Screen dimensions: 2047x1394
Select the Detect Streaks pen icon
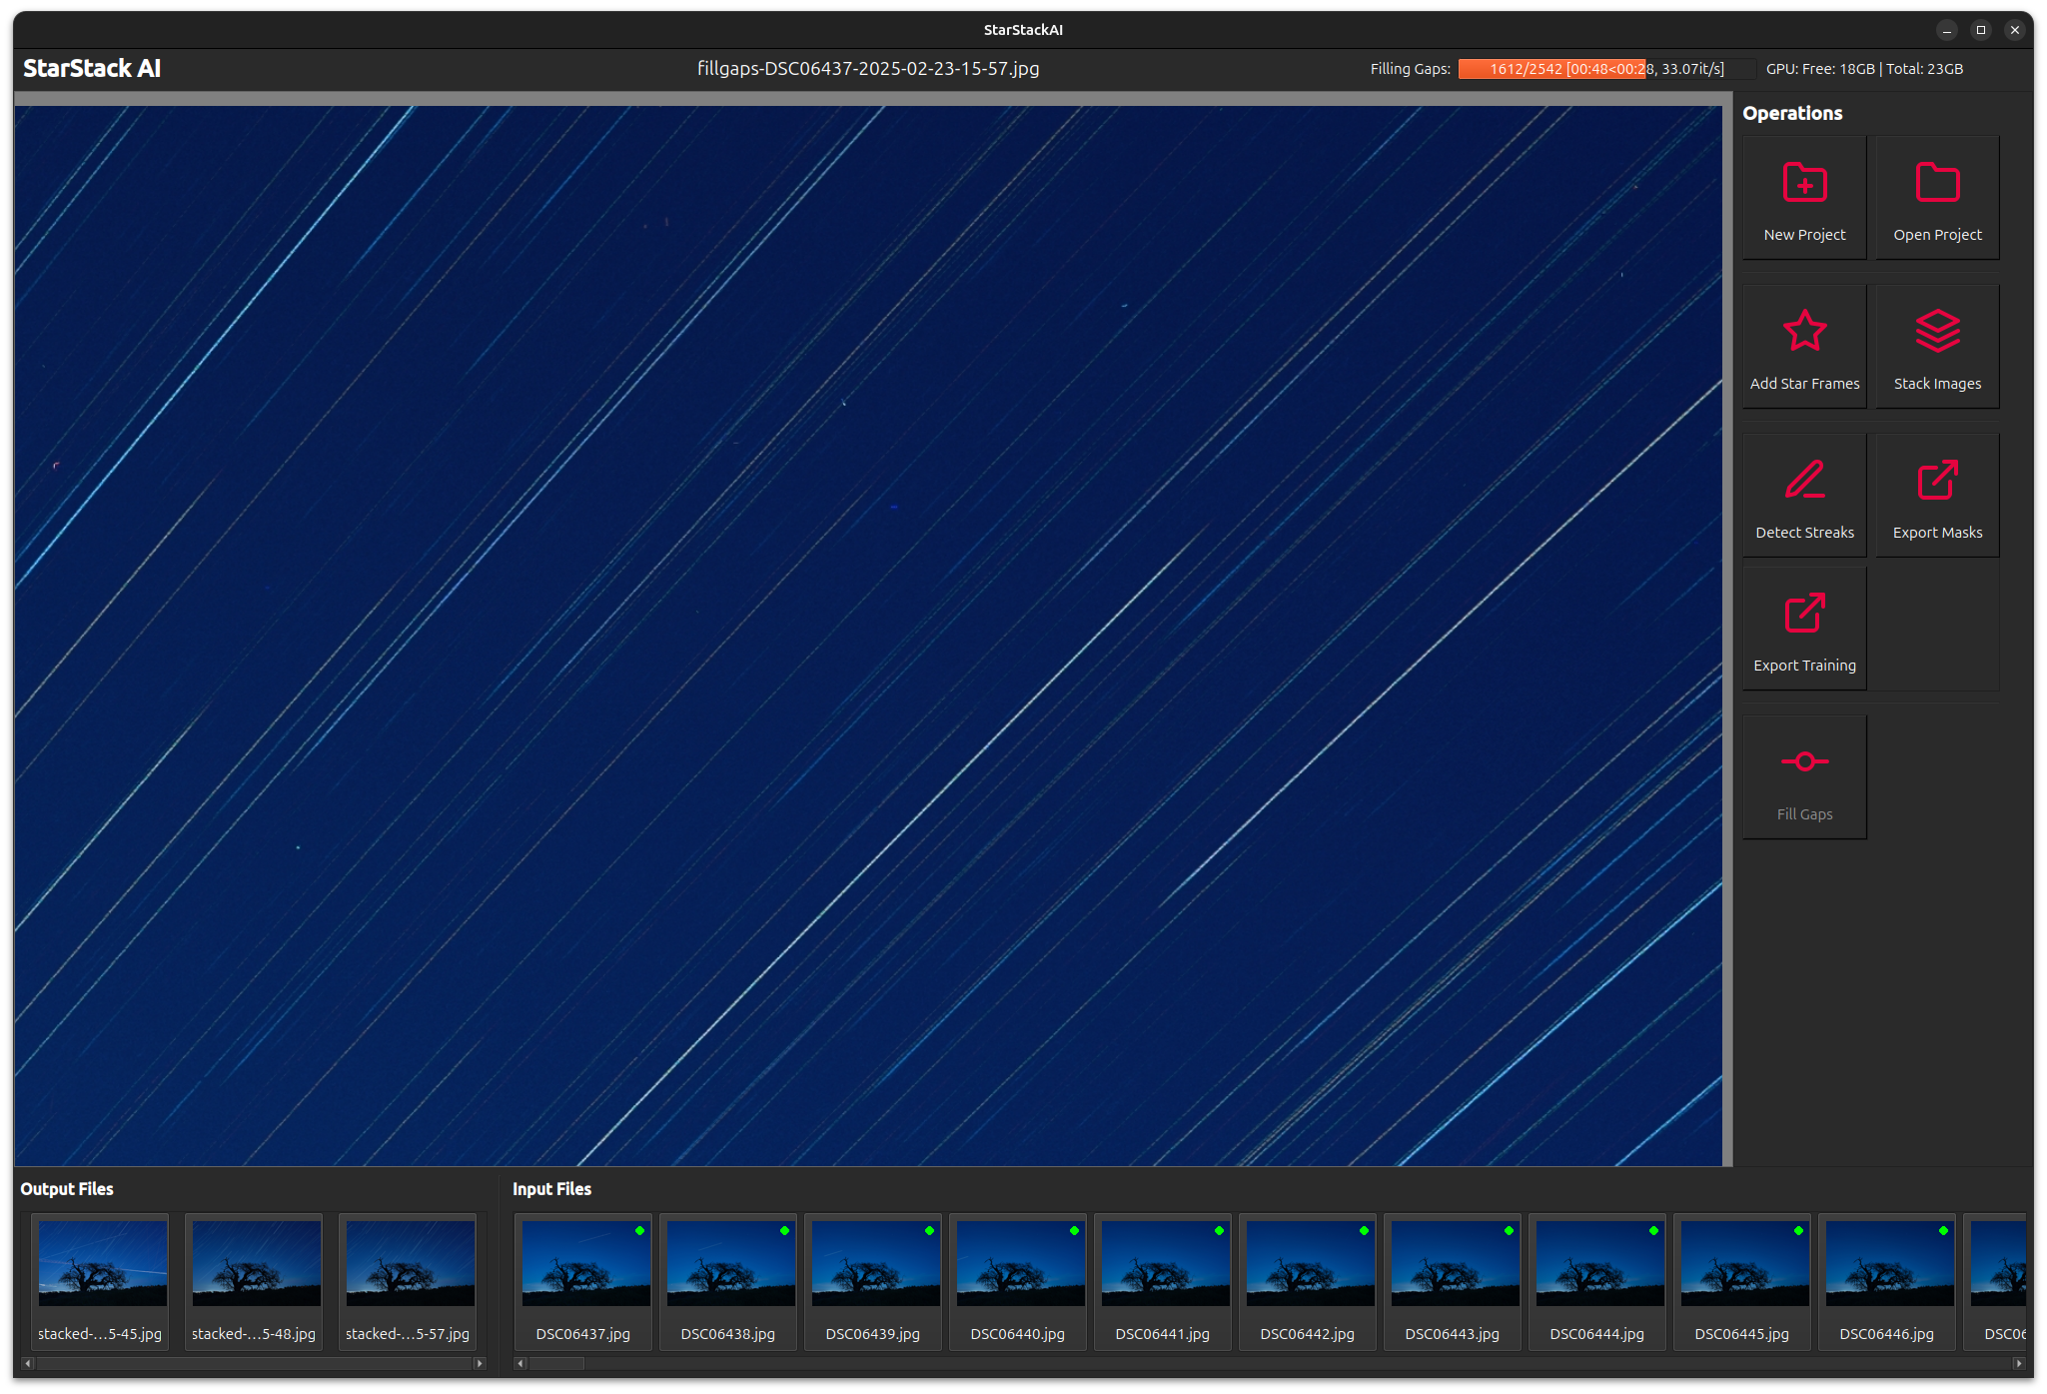point(1804,480)
